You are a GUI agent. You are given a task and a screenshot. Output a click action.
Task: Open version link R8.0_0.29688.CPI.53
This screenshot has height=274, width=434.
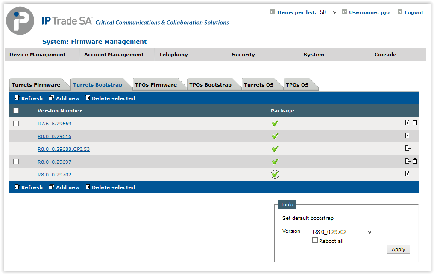64,149
